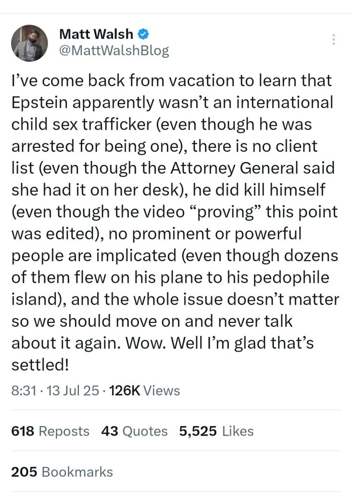Click the "Bookmarks" label
The height and width of the screenshot is (493, 352).
point(77,471)
